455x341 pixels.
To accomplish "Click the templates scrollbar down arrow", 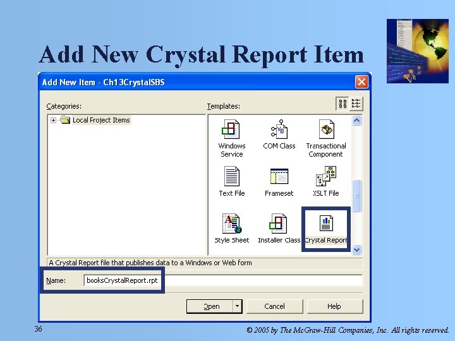I will pos(357,249).
